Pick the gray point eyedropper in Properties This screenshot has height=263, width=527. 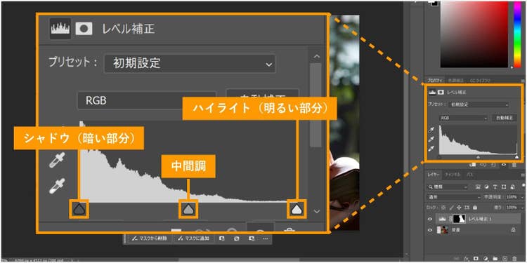pos(431,140)
